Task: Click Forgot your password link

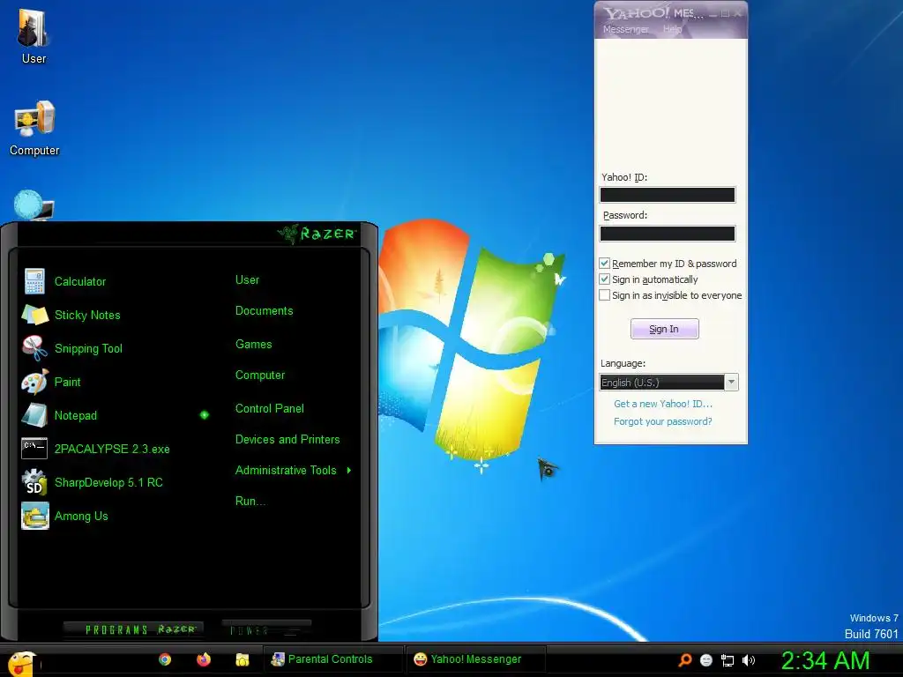Action: 663,421
